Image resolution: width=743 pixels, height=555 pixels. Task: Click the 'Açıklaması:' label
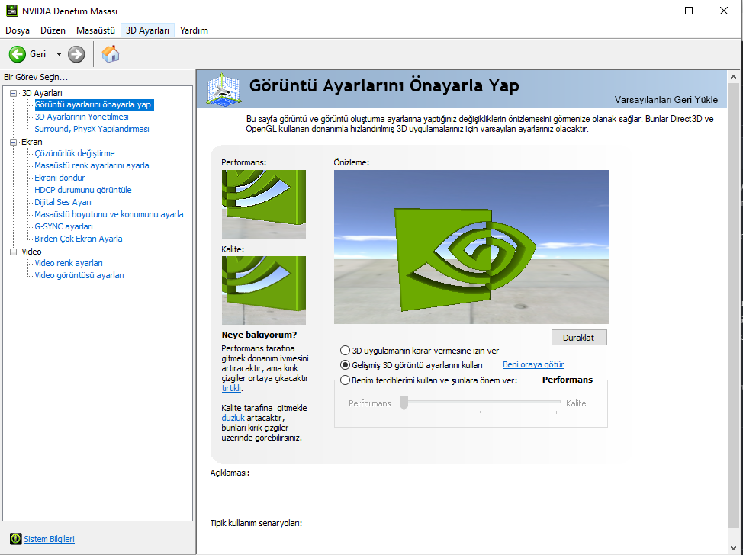(230, 473)
